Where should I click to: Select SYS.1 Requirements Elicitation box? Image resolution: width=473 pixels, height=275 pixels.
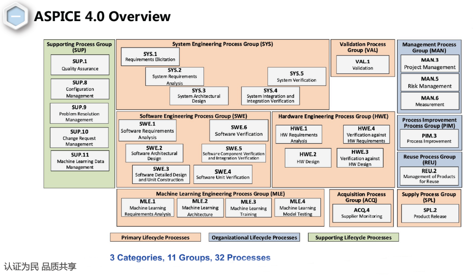pos(150,56)
